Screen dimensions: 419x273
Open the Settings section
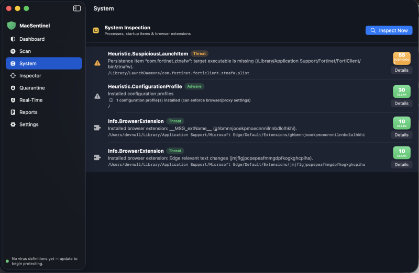(44, 124)
